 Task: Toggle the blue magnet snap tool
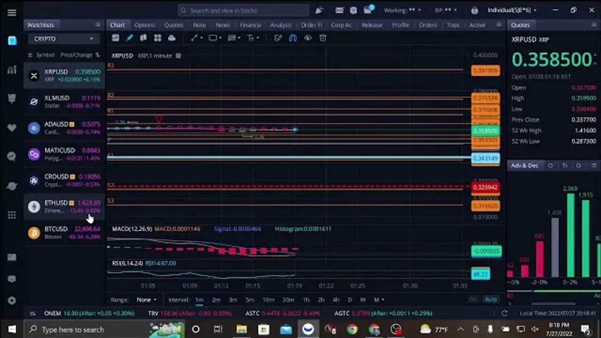pos(293,38)
